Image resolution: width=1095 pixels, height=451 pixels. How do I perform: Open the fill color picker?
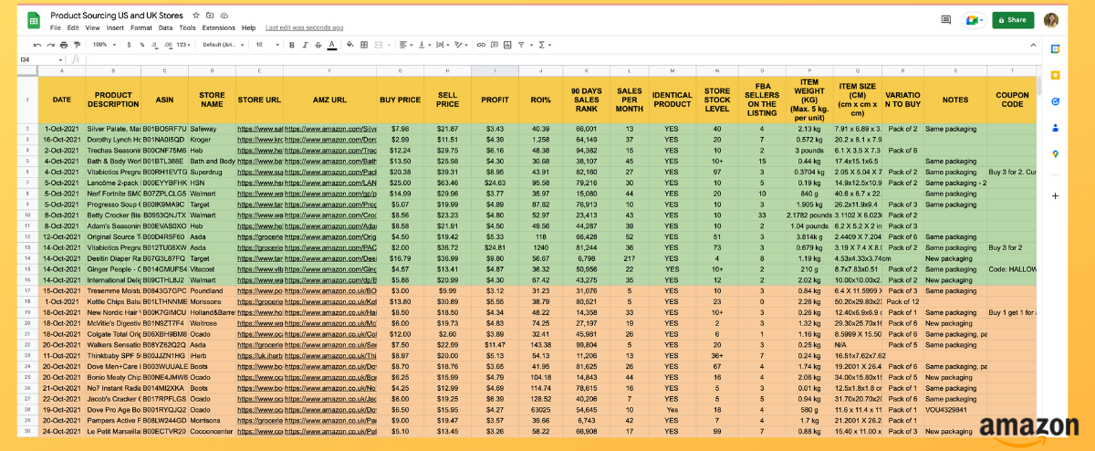point(349,44)
